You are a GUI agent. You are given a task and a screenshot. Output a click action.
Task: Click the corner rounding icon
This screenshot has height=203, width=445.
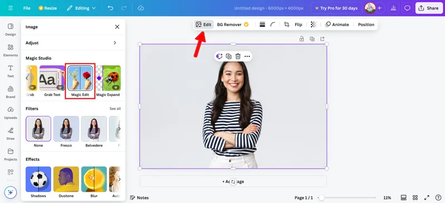point(273,24)
